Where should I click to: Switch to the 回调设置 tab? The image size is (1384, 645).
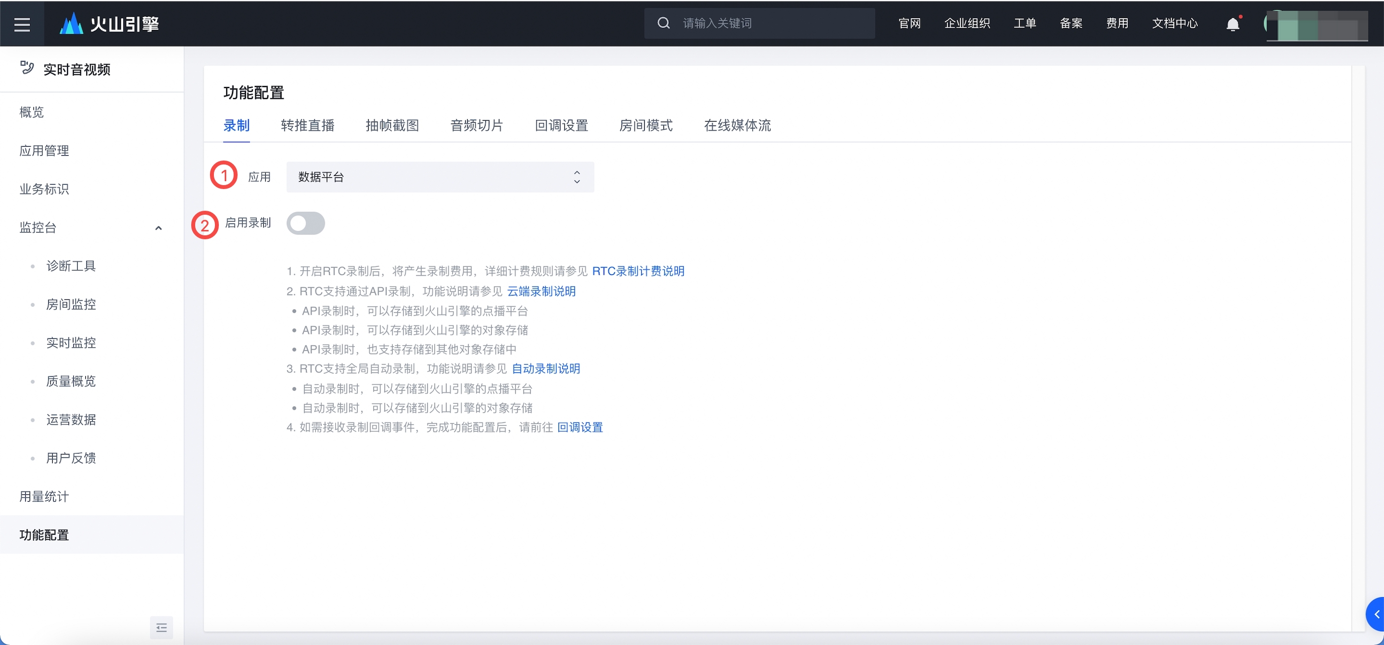pyautogui.click(x=561, y=126)
